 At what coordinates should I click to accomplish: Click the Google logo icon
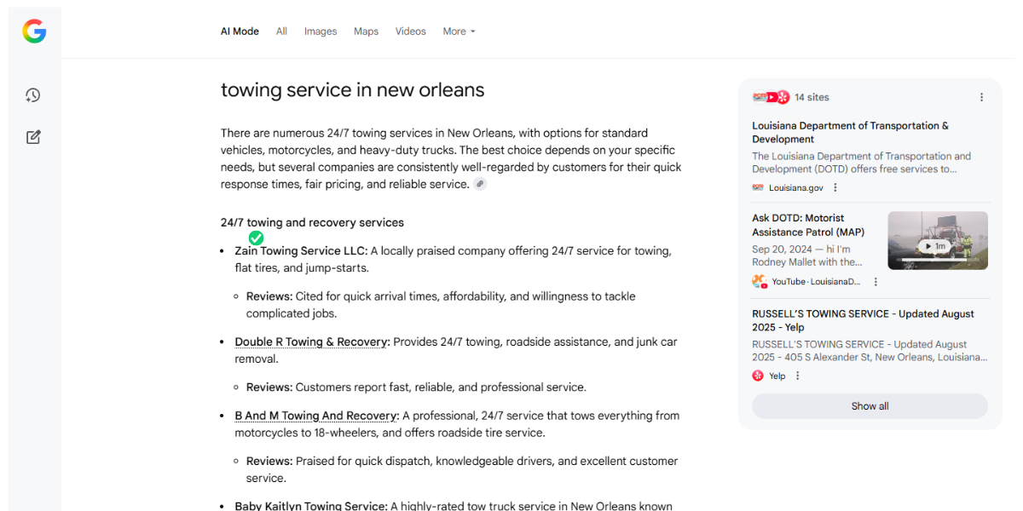click(34, 32)
